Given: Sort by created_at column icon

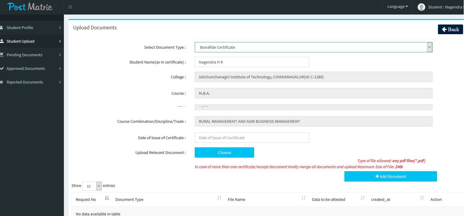Looking at the screenshot, I should pyautogui.click(x=422, y=198).
